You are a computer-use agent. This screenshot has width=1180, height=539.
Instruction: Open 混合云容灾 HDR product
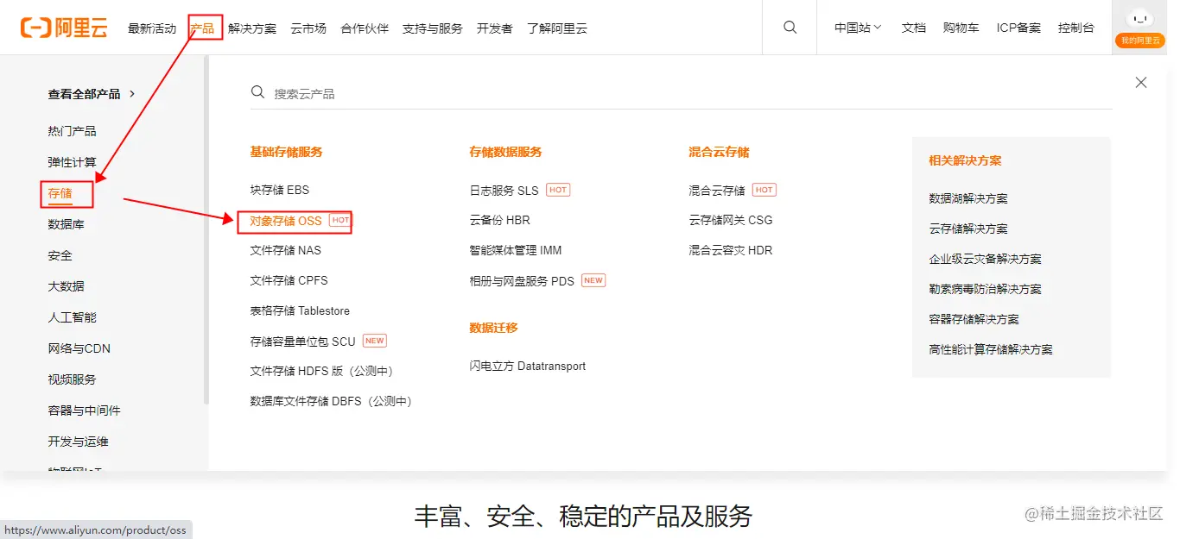[x=731, y=250]
